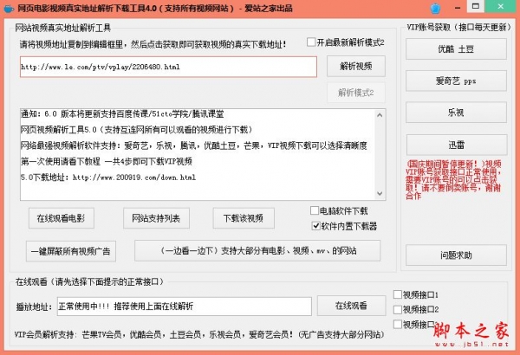Open 爱奇艺 pps VIP account button
The height and width of the screenshot is (355, 520).
click(456, 81)
